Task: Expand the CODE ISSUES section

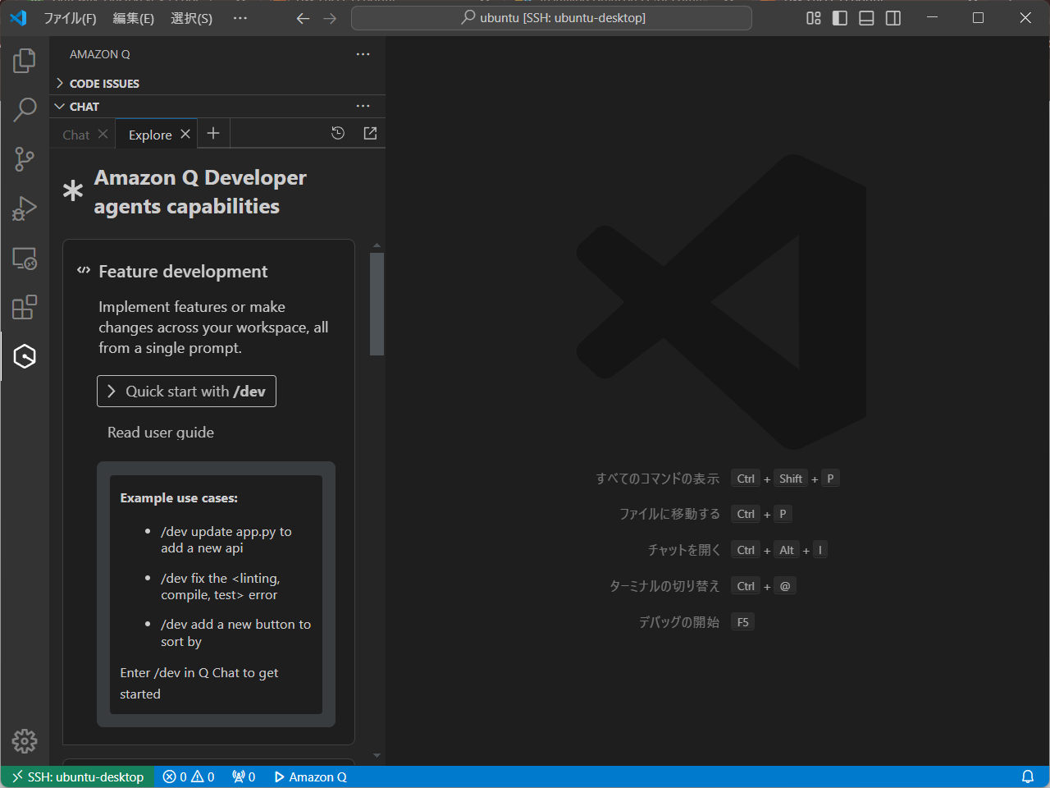Action: [217, 83]
